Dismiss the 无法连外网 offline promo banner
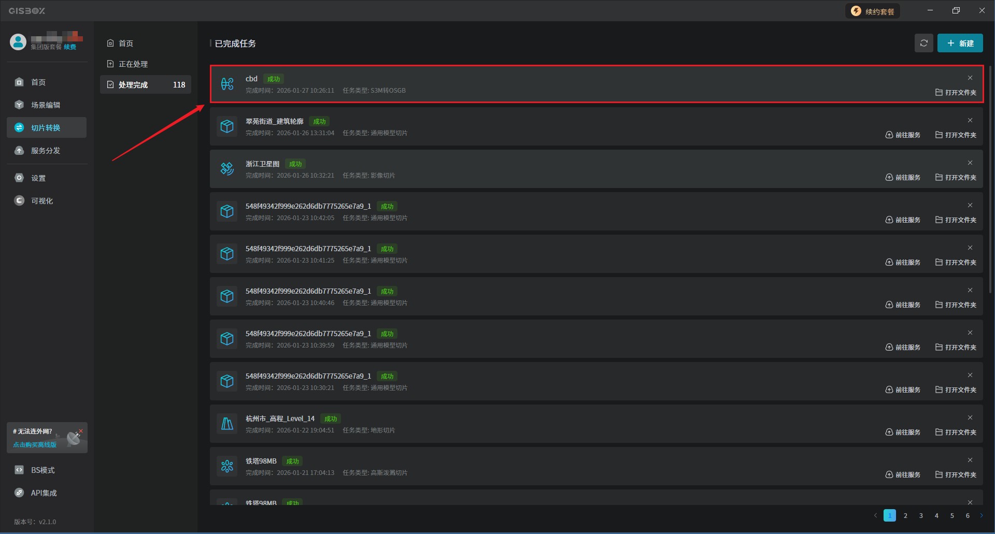 point(81,430)
